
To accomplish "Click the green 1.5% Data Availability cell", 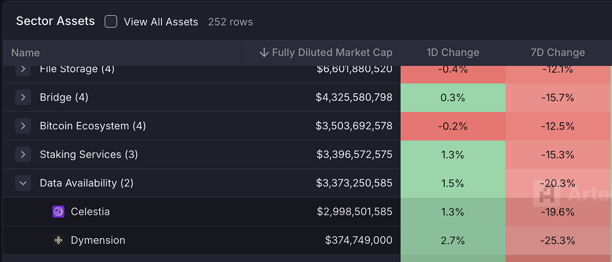I will tap(453, 183).
